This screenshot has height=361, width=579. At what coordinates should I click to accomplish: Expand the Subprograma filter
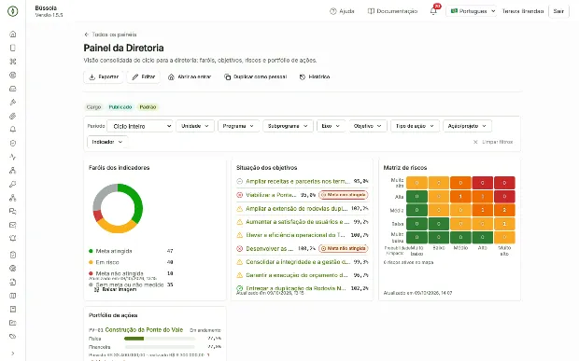(x=288, y=126)
